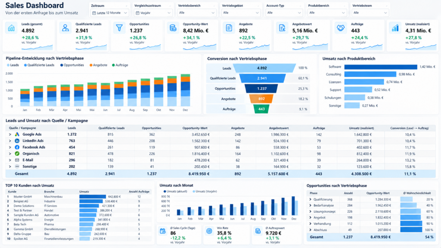Sort customers by Branche column header

click(x=49, y=192)
